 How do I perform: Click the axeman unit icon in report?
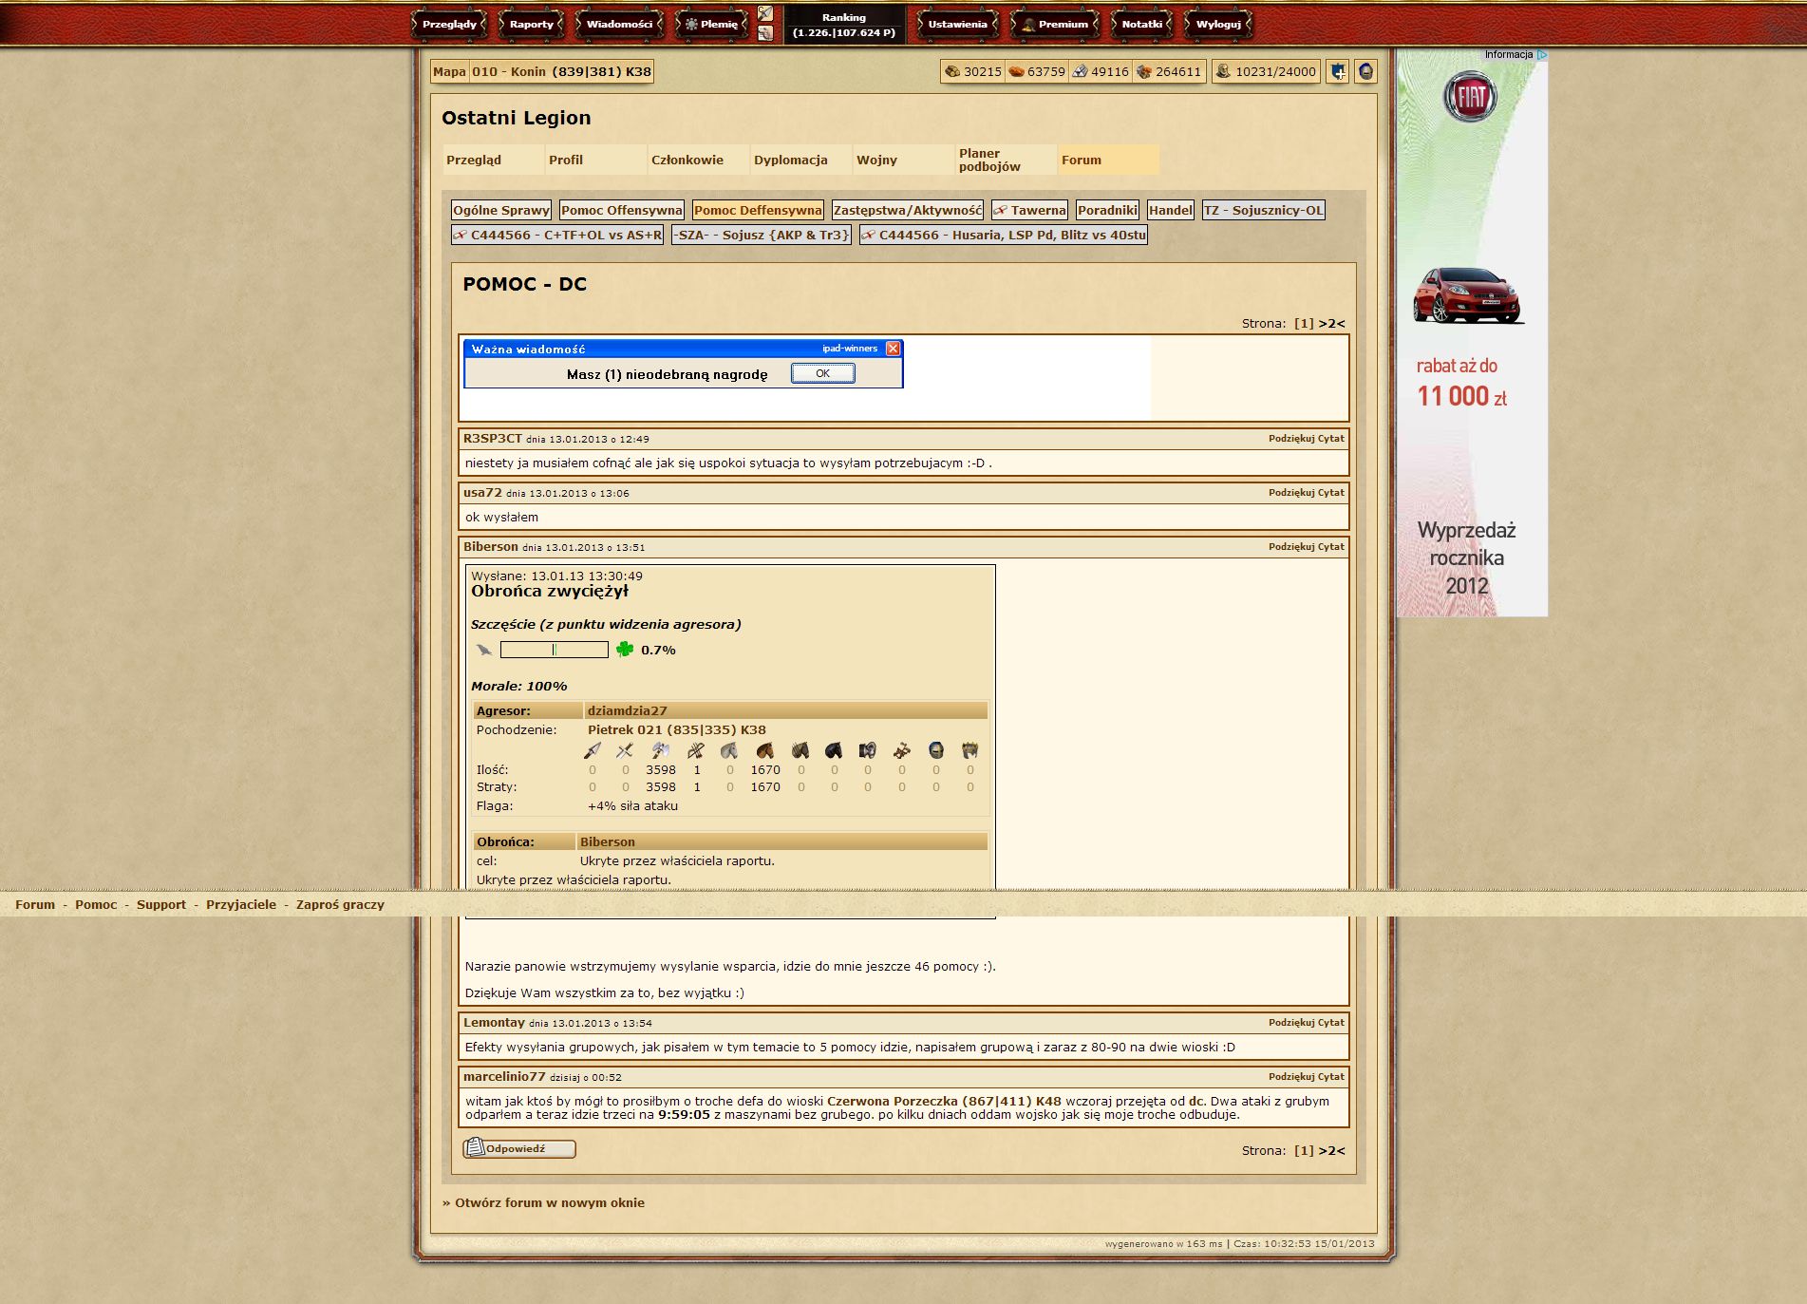[660, 751]
